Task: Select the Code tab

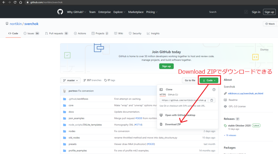Action: (x=13, y=33)
